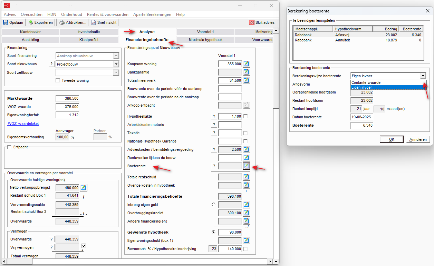Open edit icon beside Andere financiering(en)
The width and height of the screenshot is (434, 266).
point(247,221)
